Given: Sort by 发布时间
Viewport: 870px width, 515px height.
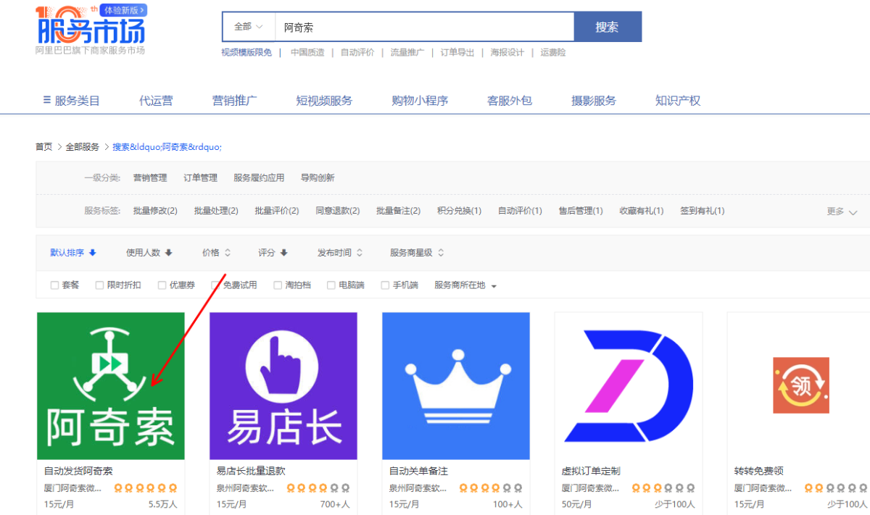Looking at the screenshot, I should pos(340,253).
